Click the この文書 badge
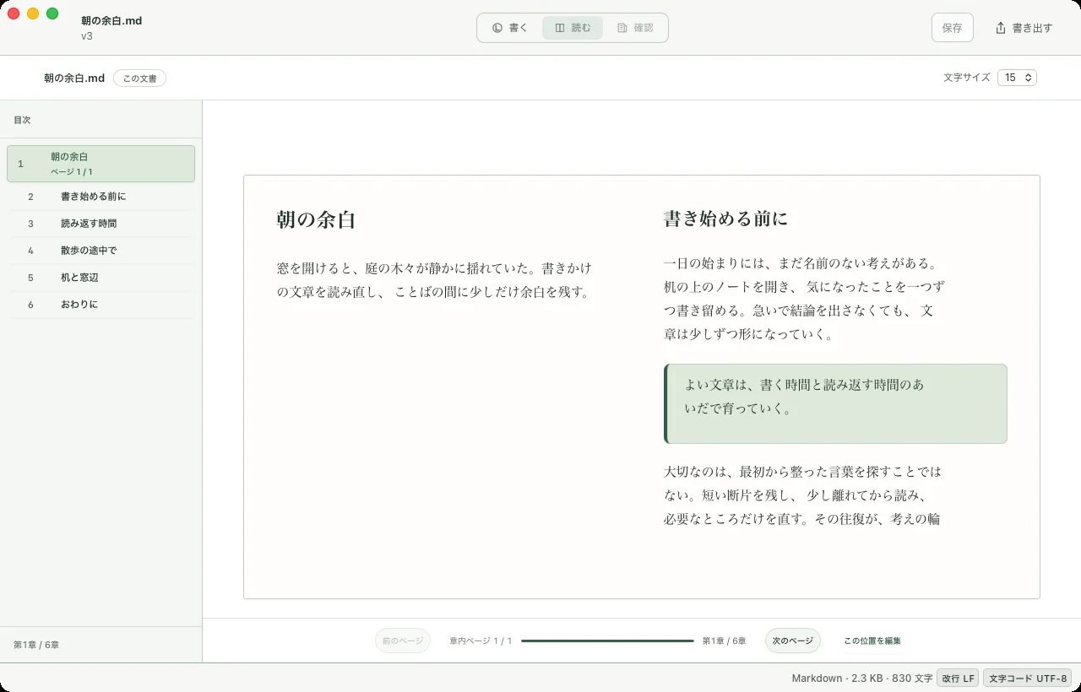 click(x=139, y=78)
